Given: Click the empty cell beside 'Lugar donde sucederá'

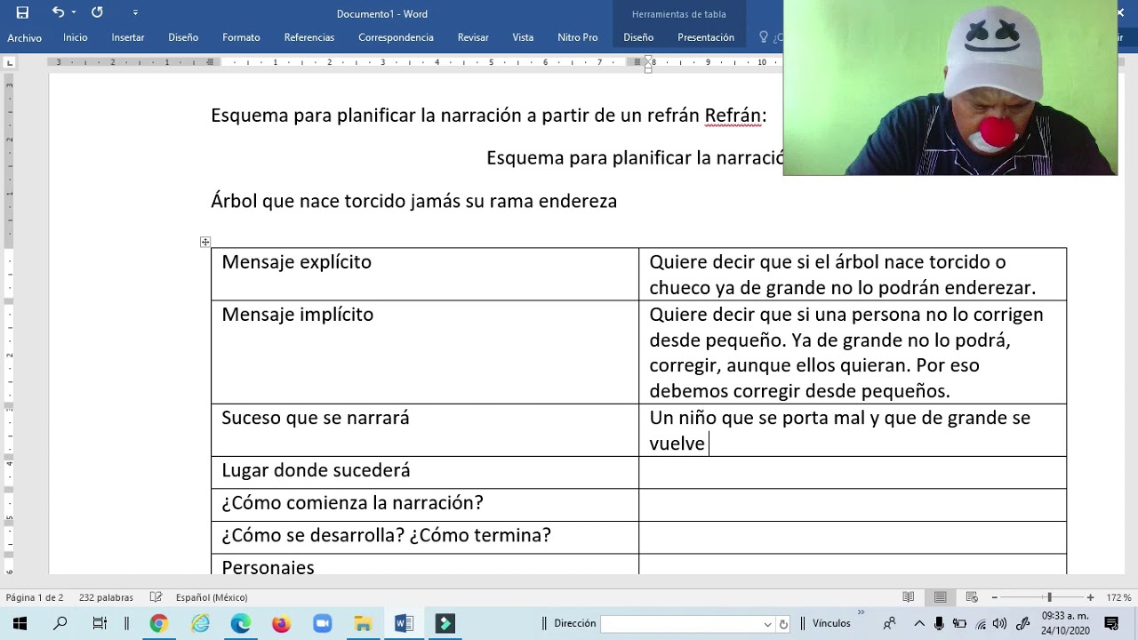Looking at the screenshot, I should [852, 472].
